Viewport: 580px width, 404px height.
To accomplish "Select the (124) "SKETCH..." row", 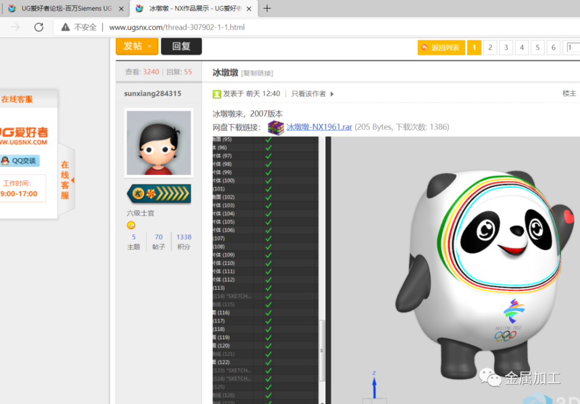I will point(265,378).
